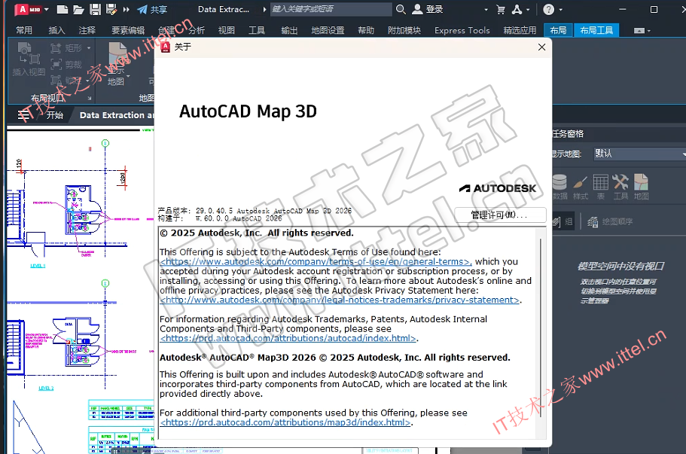Switch to the Data Extraction drawing tab
The height and width of the screenshot is (454, 686).
tap(116, 115)
